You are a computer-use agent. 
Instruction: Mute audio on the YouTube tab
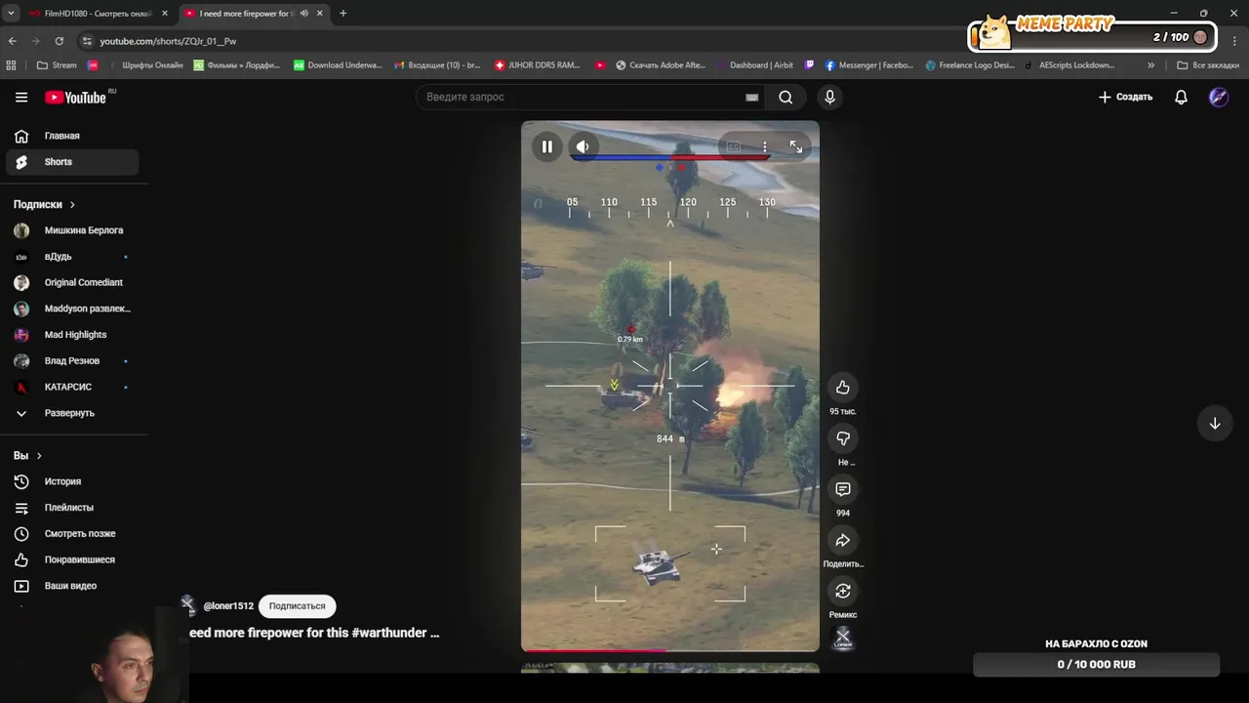pos(304,14)
